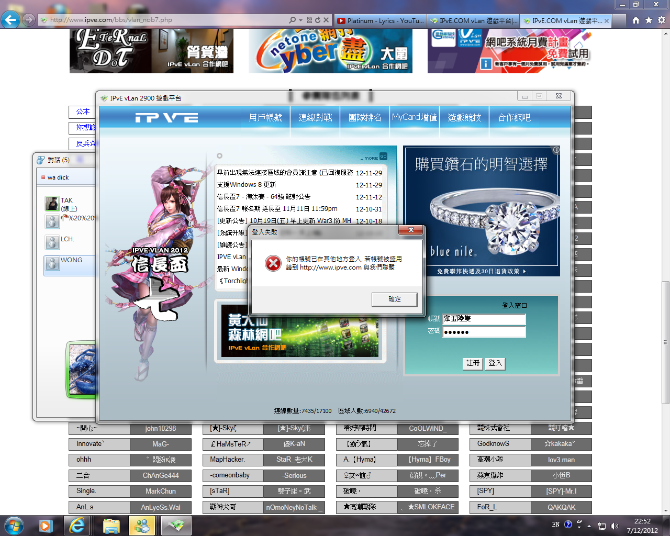
Task: Open Favorites star in browser
Action: (649, 20)
